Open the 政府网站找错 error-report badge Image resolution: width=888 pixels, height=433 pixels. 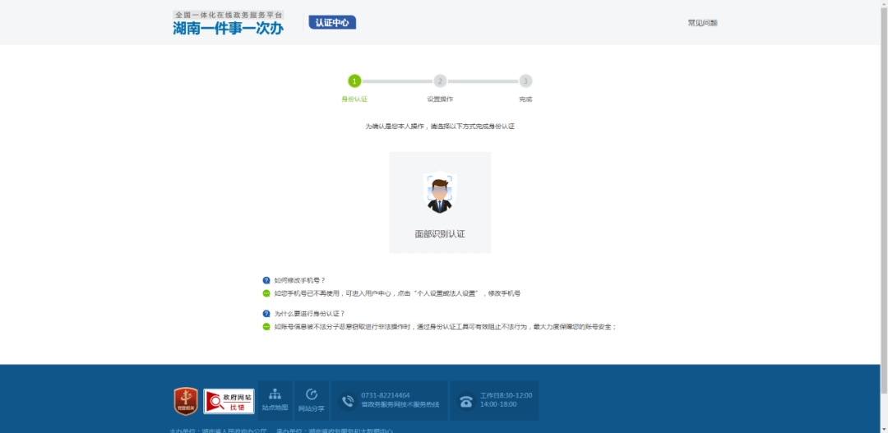coord(229,401)
